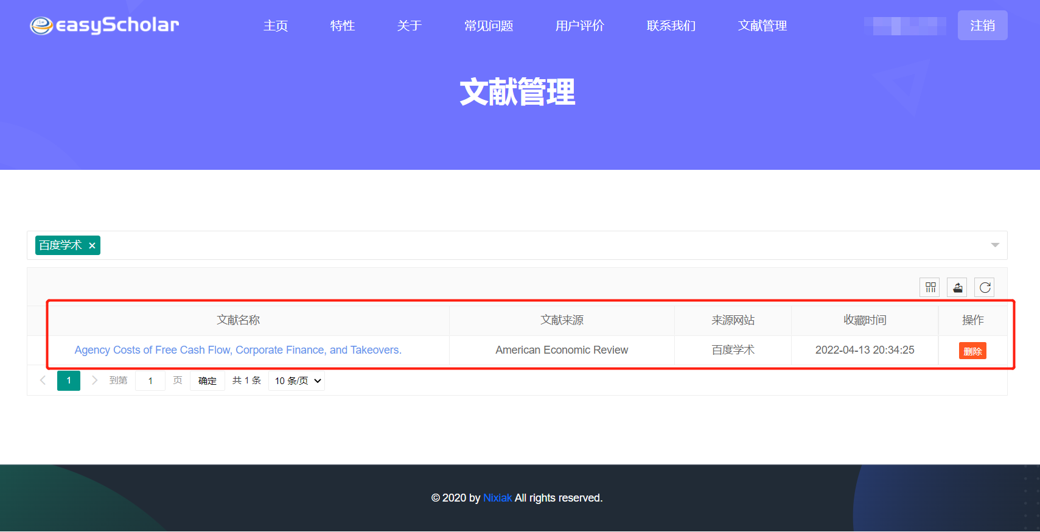
Task: Open 文献管理 in navigation bar
Action: click(763, 26)
